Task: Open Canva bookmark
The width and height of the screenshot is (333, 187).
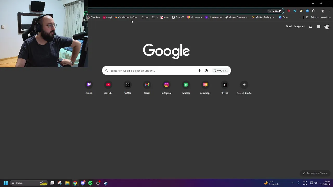Action: [283, 17]
